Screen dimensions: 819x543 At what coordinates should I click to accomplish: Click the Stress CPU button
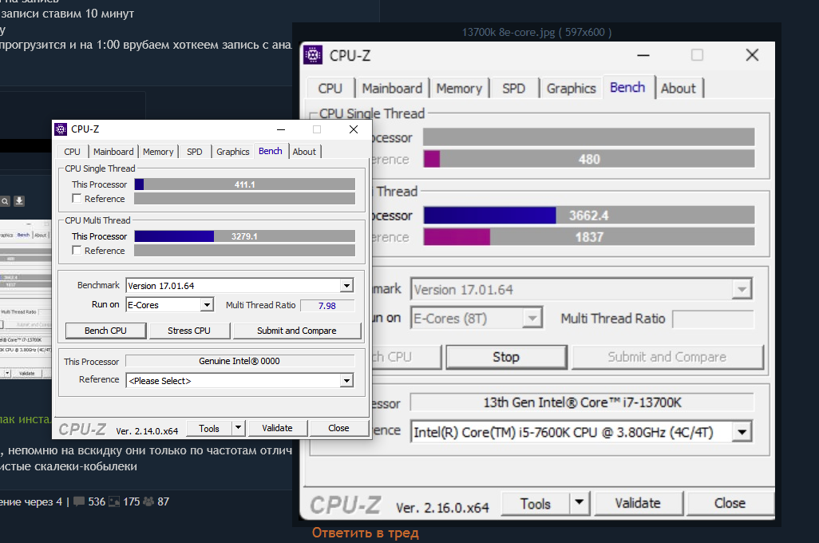tap(189, 331)
